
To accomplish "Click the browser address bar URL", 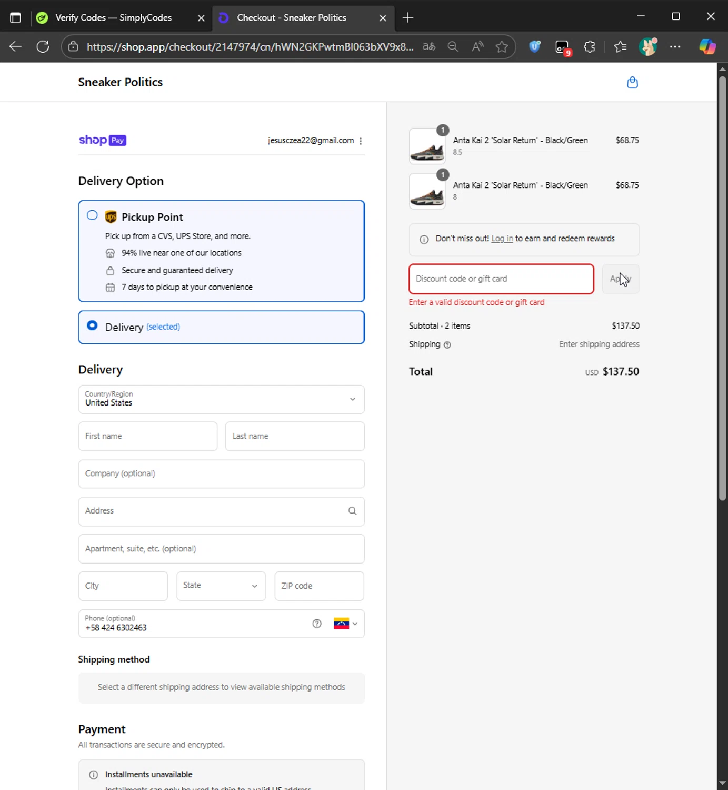I will click(250, 47).
